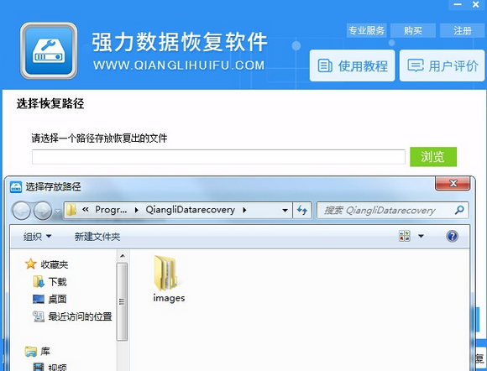Open the view options dropdown arrow
Image resolution: width=487 pixels, height=371 pixels.
pyautogui.click(x=422, y=236)
